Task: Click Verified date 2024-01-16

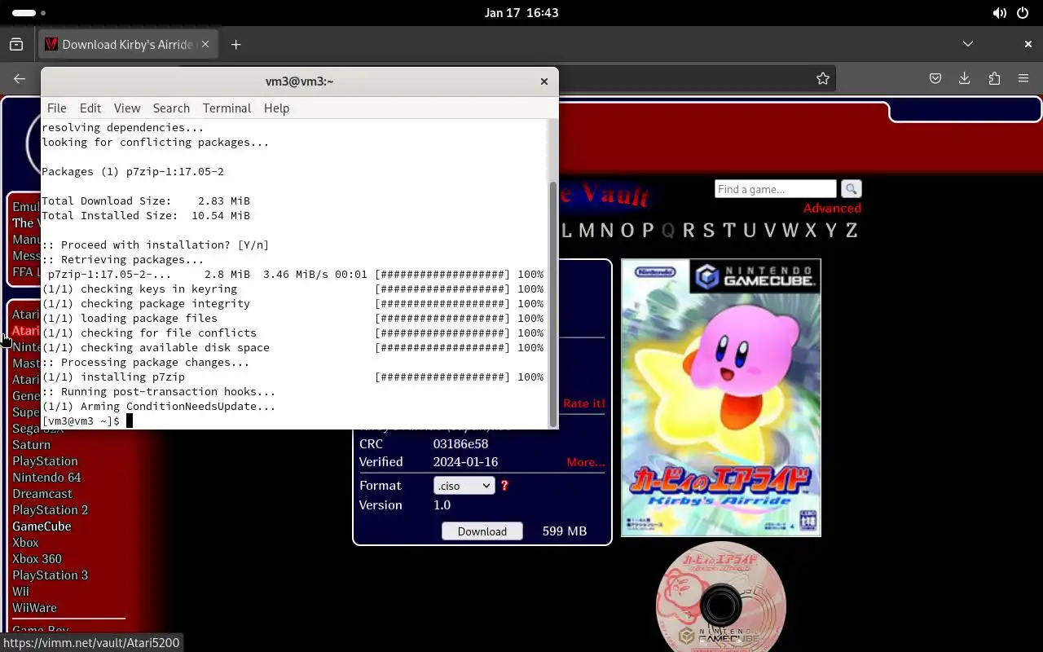Action: click(x=465, y=462)
